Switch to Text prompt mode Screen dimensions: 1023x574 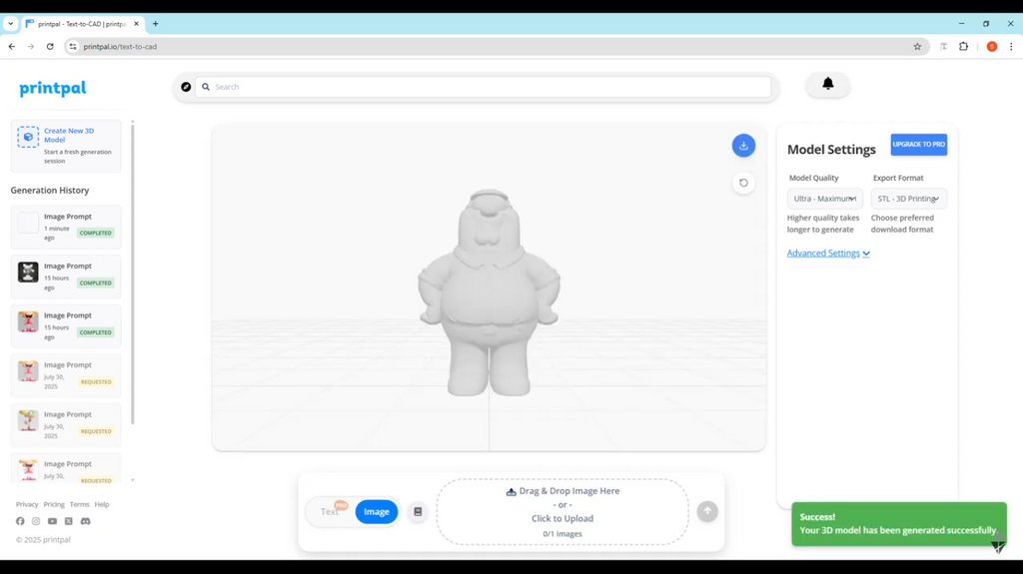[330, 512]
